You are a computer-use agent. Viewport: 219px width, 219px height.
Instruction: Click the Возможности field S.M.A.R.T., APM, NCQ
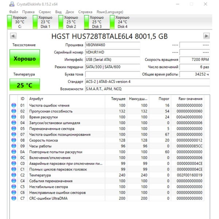coord(147,89)
